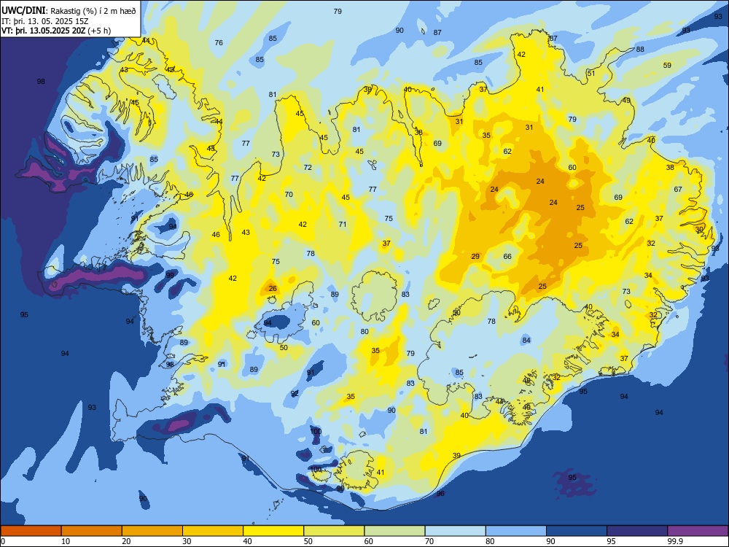Select the '51' value on the northeast coast
Viewport: 729px width, 547px height.
pyautogui.click(x=591, y=73)
